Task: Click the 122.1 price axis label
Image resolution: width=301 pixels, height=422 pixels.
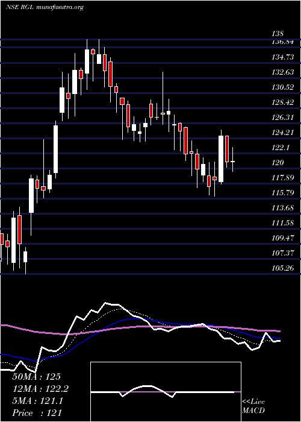Action: [281, 148]
